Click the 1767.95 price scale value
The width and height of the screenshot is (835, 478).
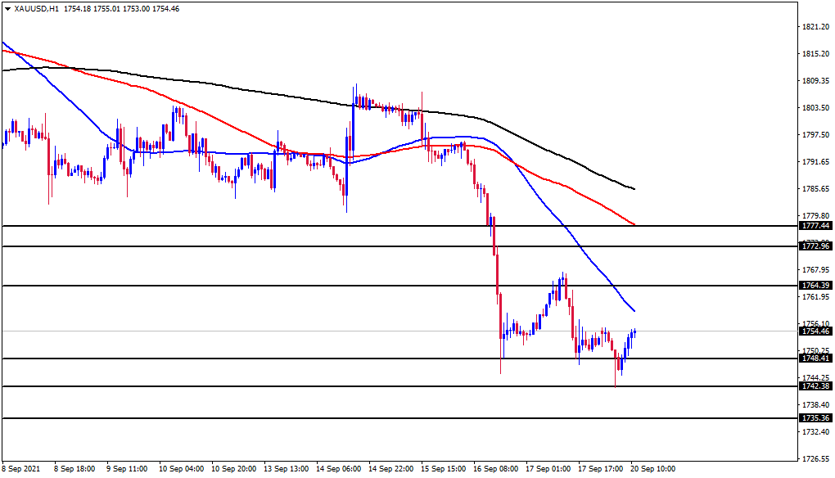[x=816, y=269]
